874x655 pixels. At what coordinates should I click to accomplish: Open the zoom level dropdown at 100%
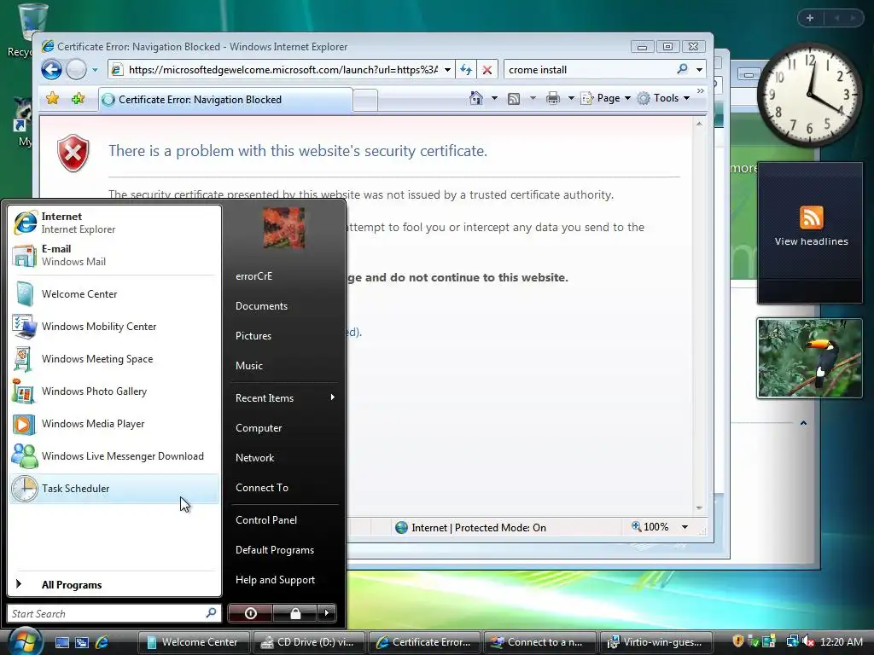point(685,527)
